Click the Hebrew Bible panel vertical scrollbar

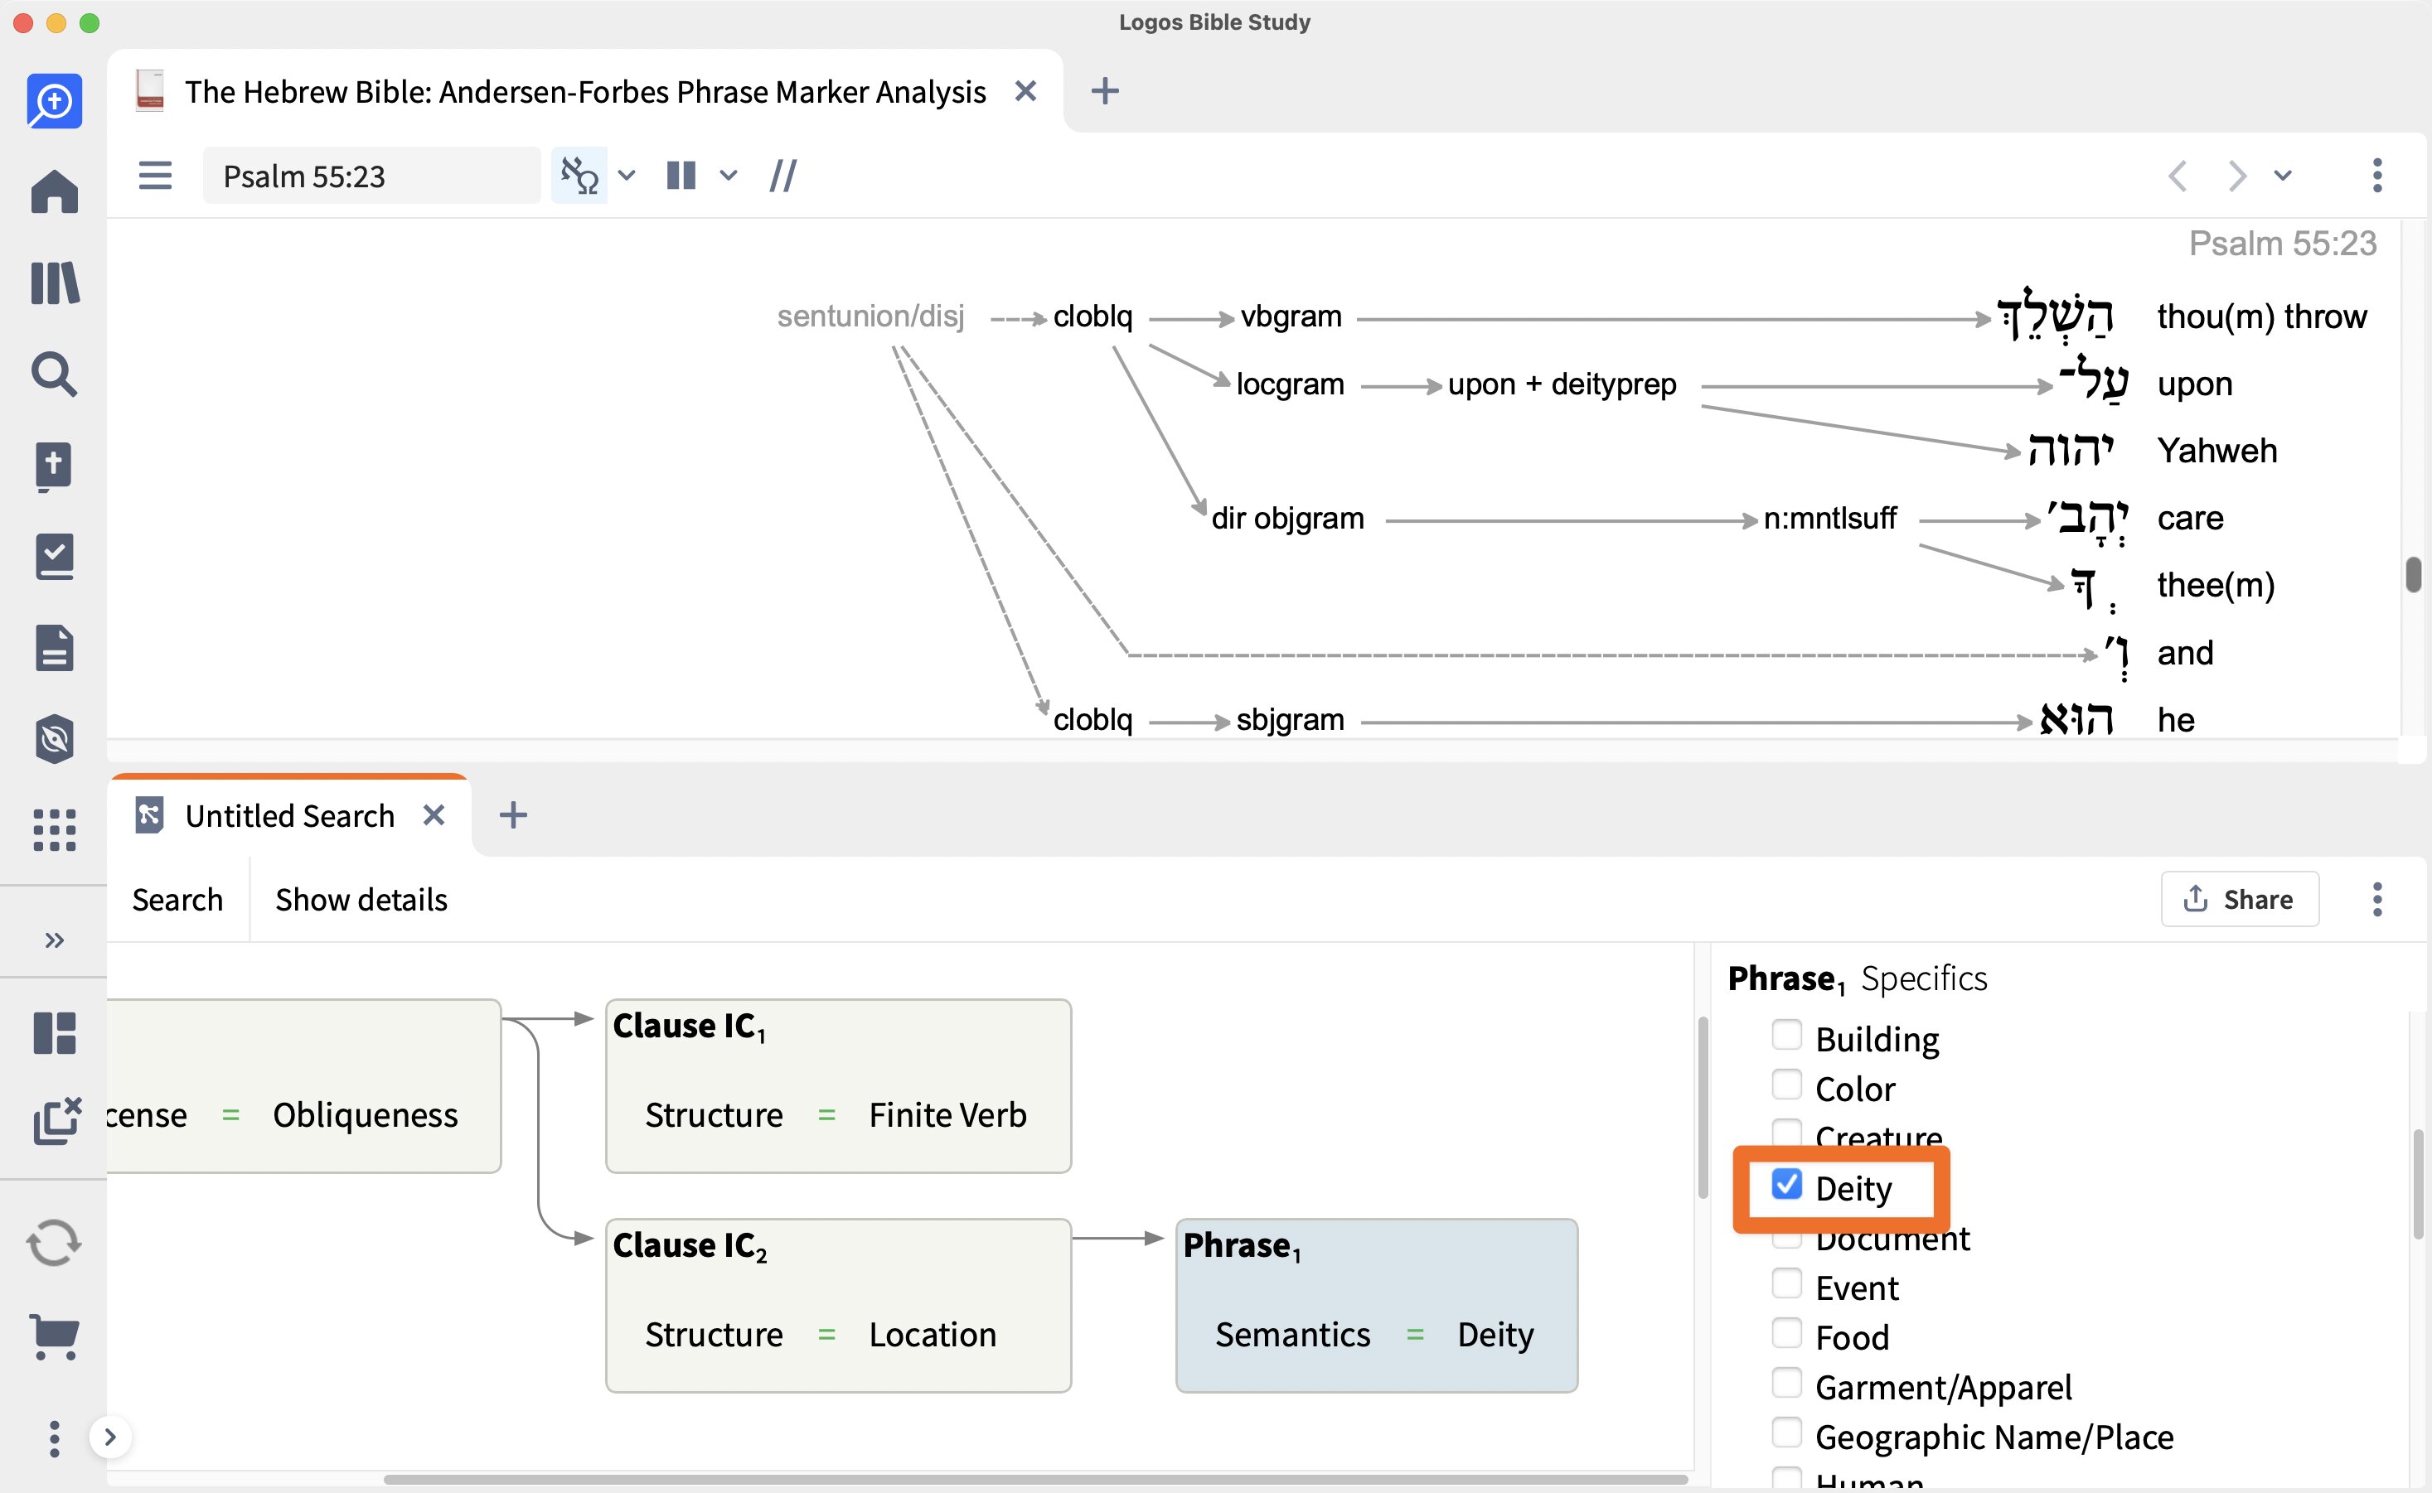point(2413,575)
